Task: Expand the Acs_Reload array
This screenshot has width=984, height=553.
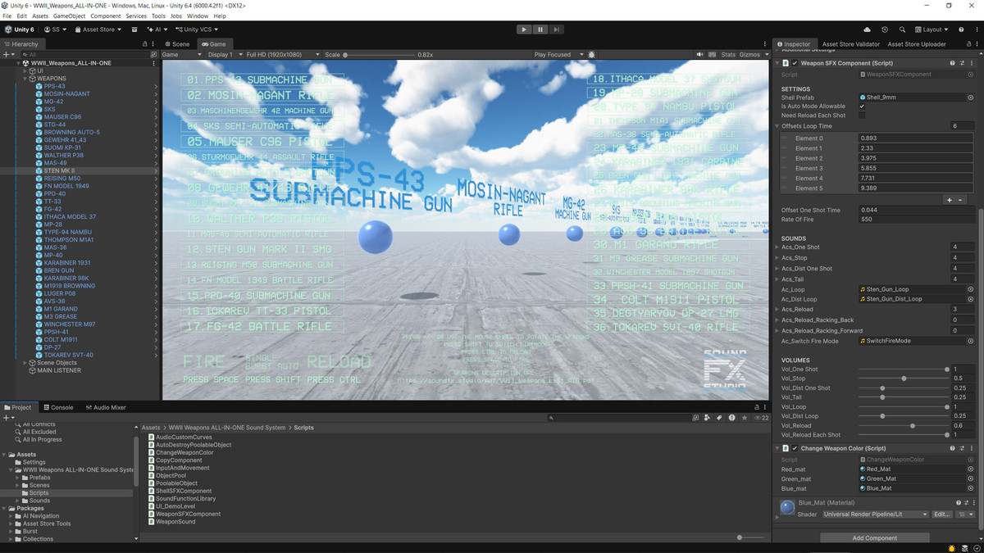Action: [x=777, y=309]
